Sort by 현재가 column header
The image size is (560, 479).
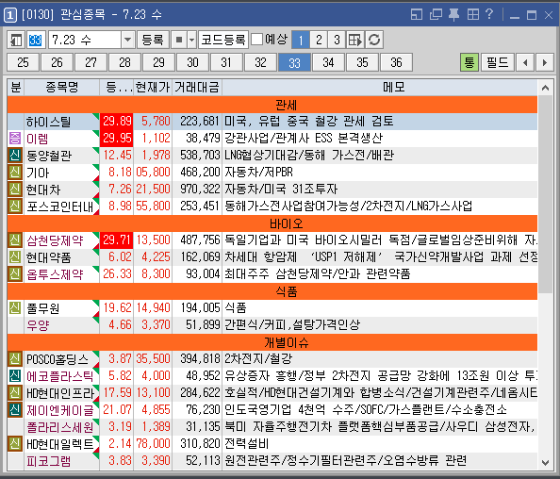(153, 87)
